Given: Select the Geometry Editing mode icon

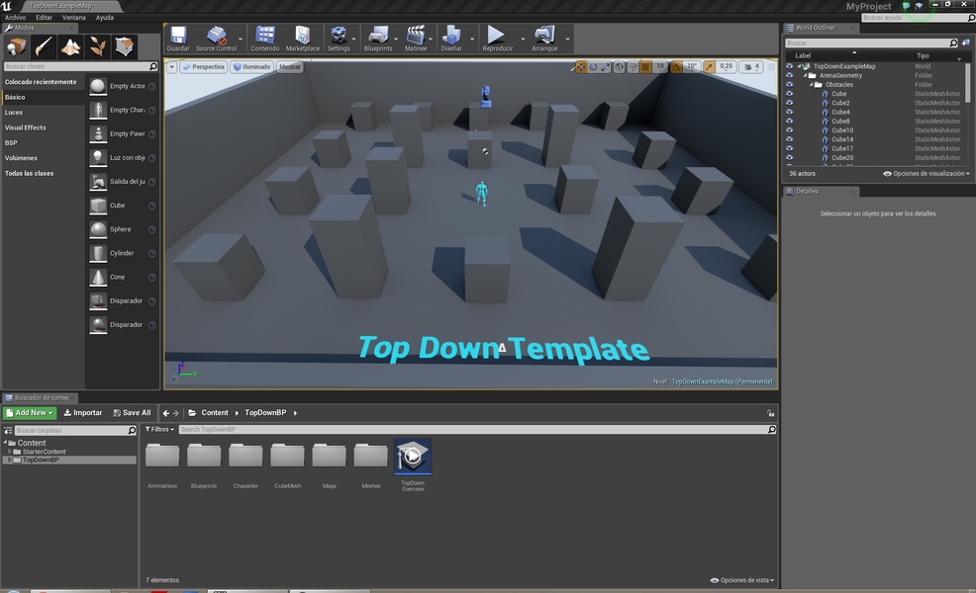Looking at the screenshot, I should (125, 46).
